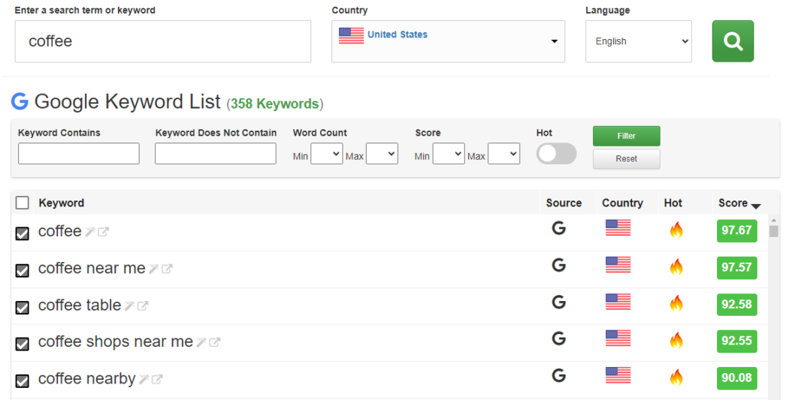Sort by the Source column header

tap(564, 203)
